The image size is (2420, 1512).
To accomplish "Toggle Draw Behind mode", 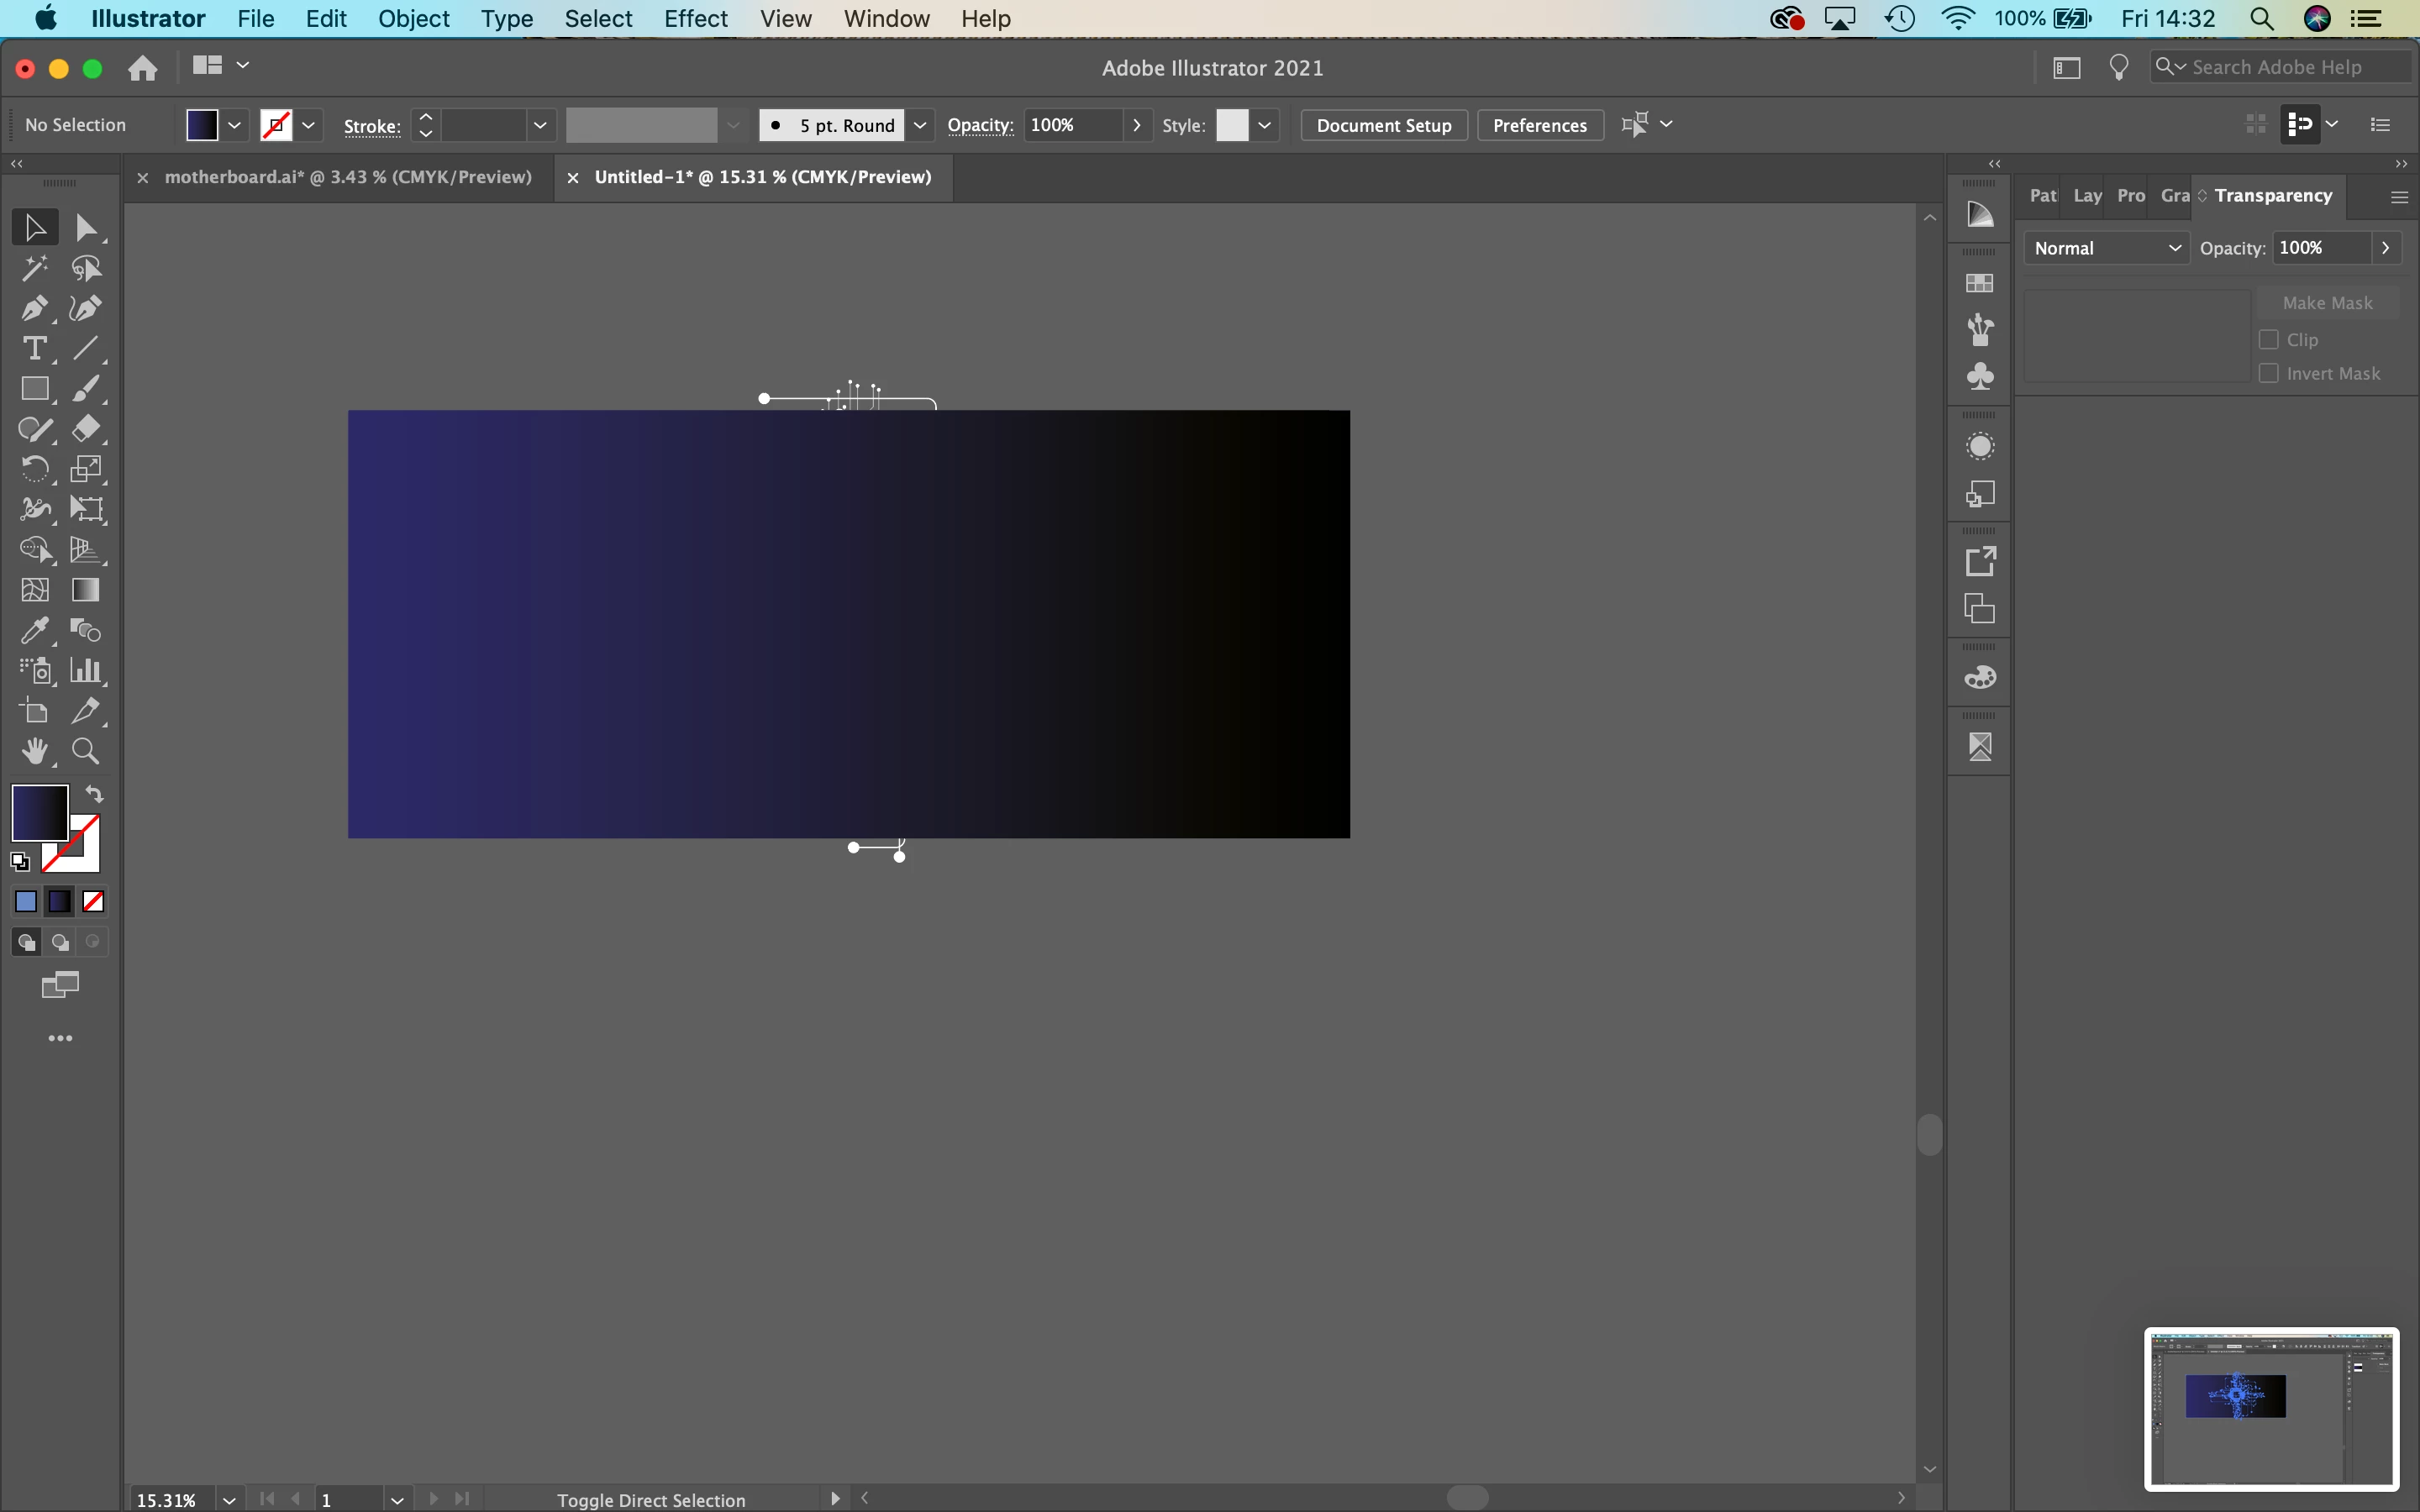I will tap(60, 943).
